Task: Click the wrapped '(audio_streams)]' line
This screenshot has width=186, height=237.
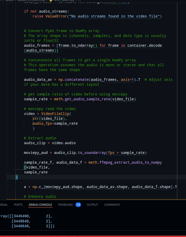Action: (41, 50)
